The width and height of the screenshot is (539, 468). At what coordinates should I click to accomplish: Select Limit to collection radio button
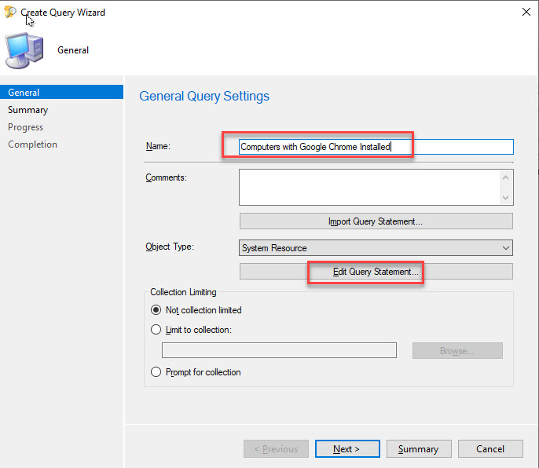pos(156,330)
